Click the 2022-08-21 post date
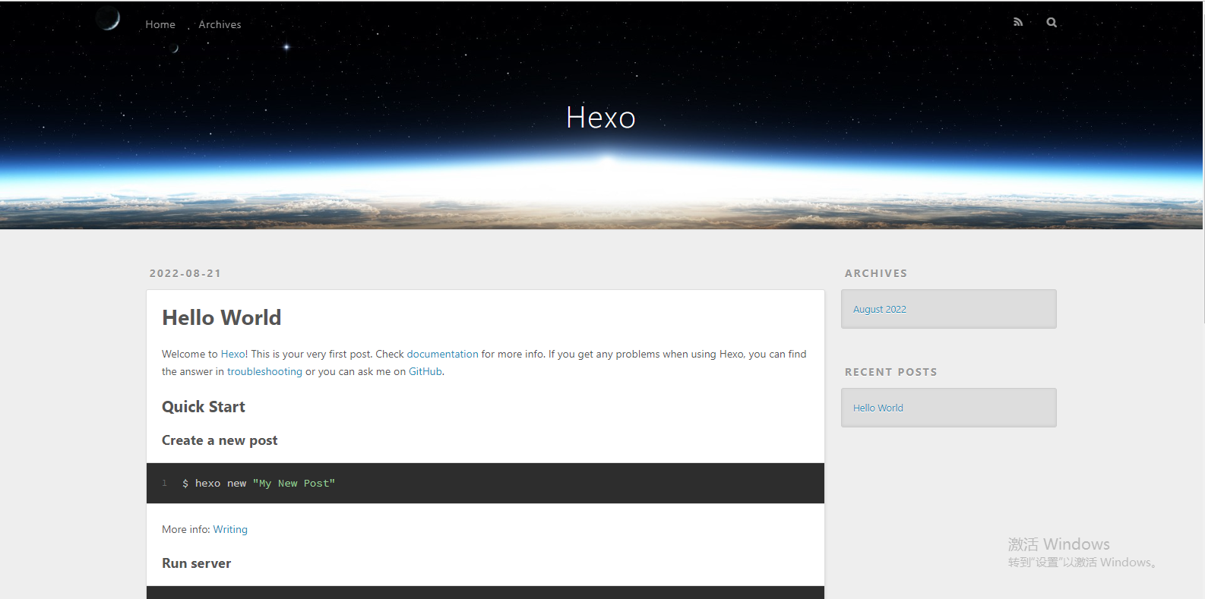This screenshot has width=1205, height=599. [x=185, y=273]
